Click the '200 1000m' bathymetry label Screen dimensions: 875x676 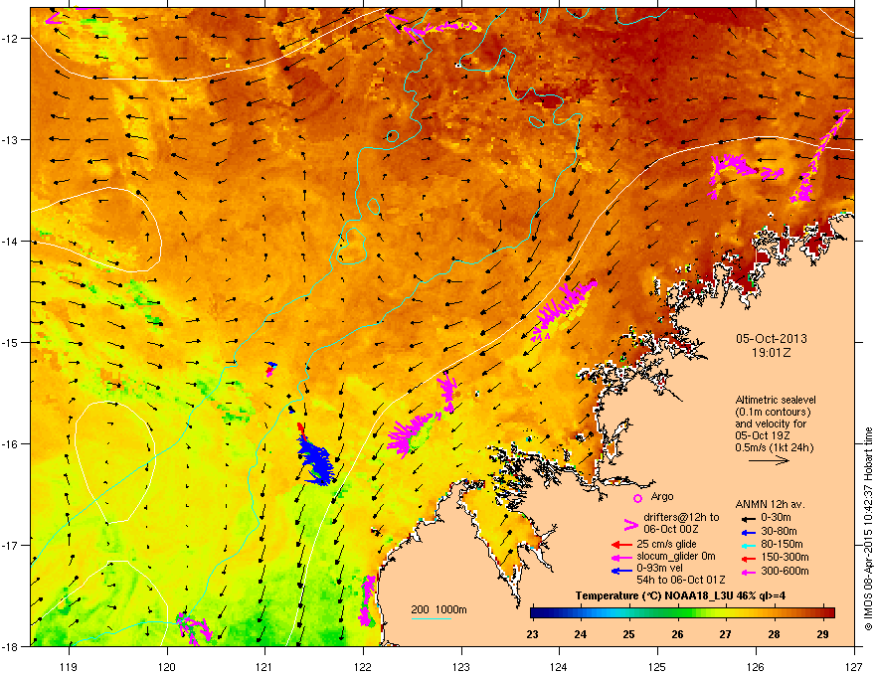coord(438,609)
